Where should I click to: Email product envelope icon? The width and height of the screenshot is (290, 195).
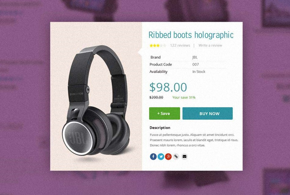[x=184, y=157]
